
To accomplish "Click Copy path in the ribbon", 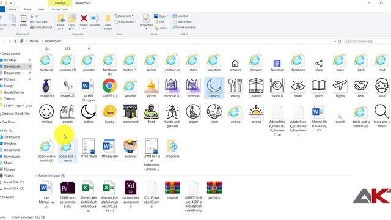I will (x=38, y=22).
